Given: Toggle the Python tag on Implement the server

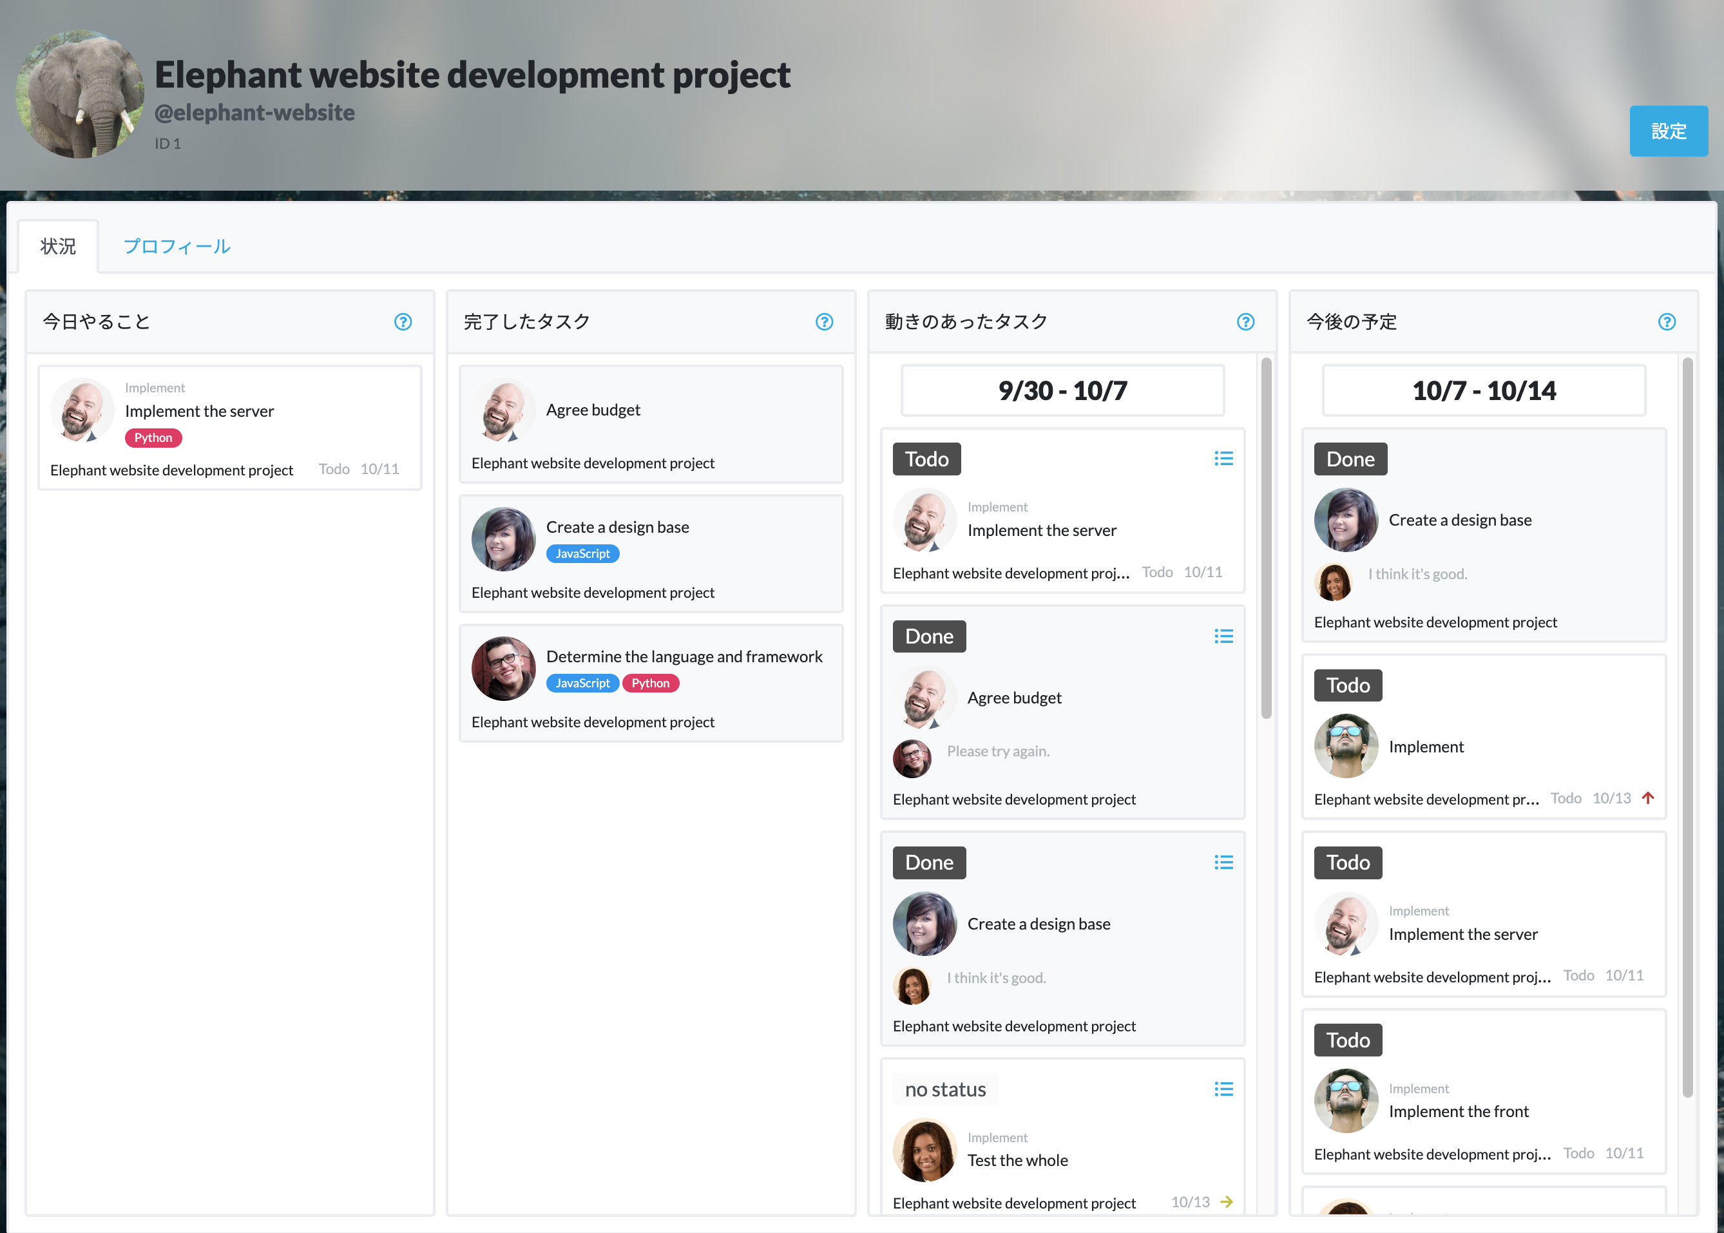Looking at the screenshot, I should point(151,437).
